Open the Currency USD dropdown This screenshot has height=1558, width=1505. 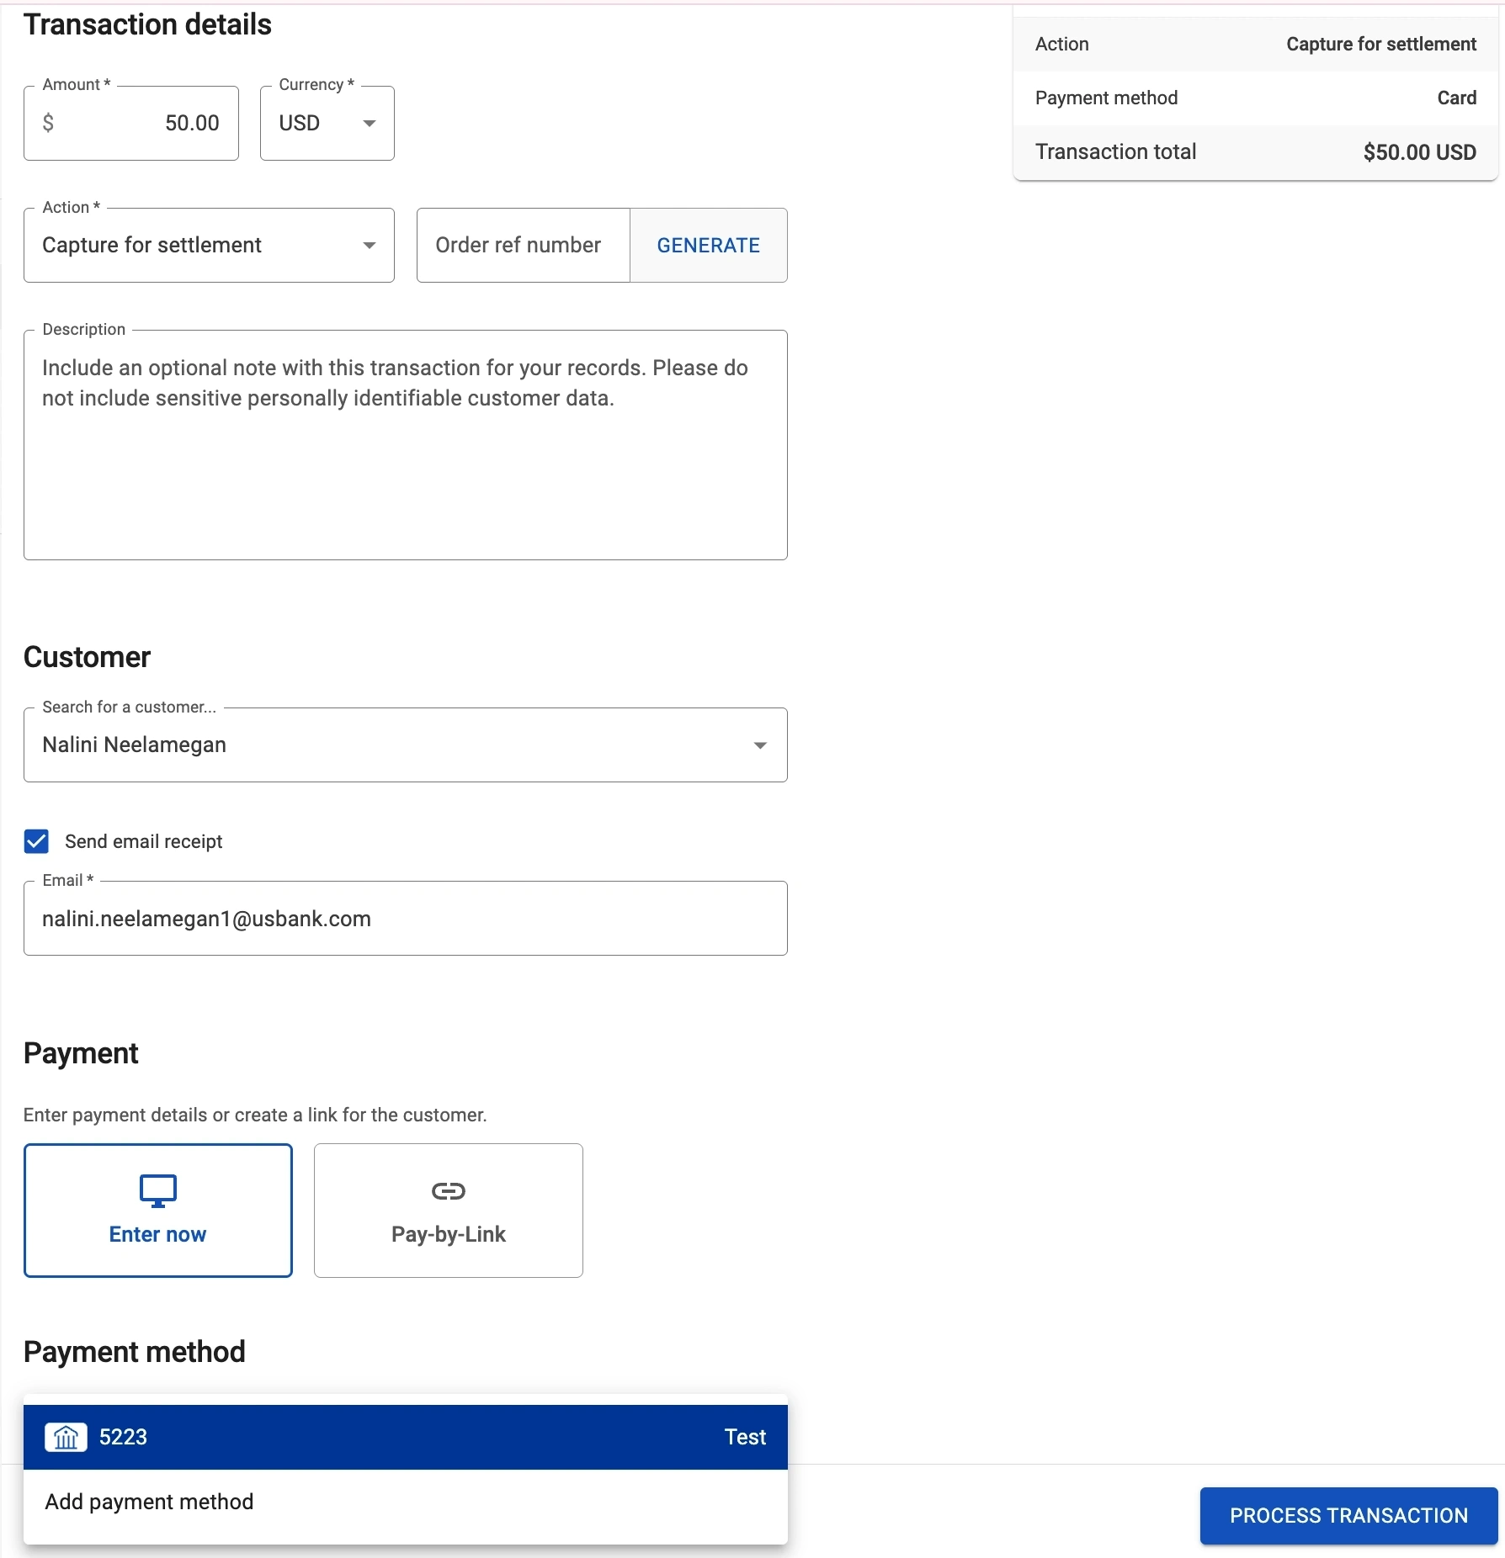(327, 123)
